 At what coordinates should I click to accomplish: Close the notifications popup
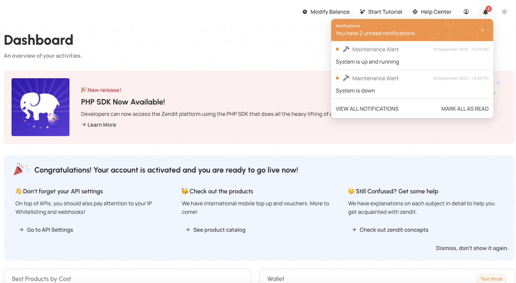click(x=482, y=30)
